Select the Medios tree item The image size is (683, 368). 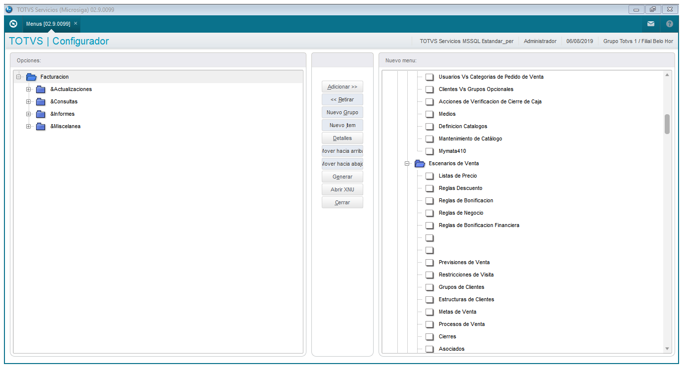(447, 114)
